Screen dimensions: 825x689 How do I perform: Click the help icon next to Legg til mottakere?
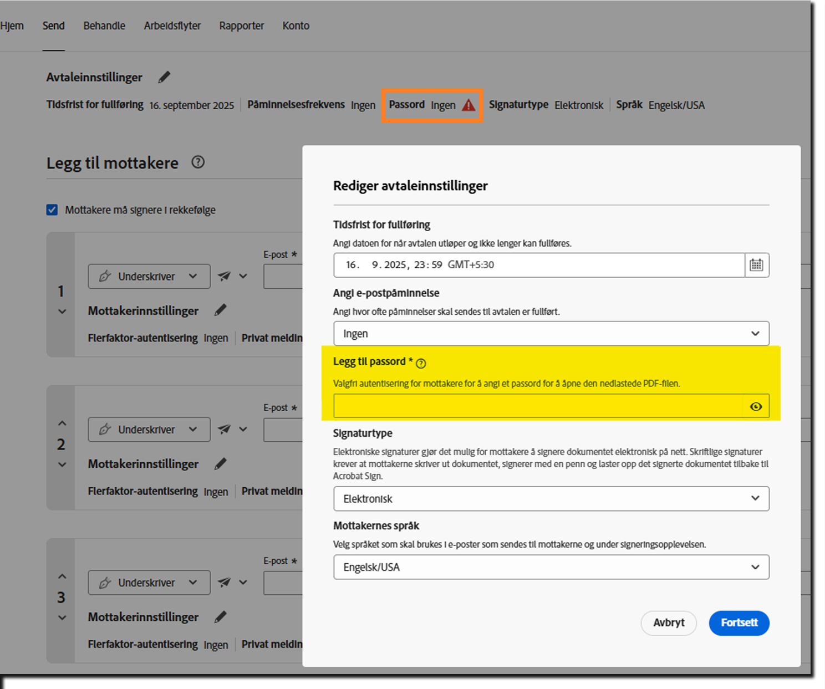(x=198, y=162)
